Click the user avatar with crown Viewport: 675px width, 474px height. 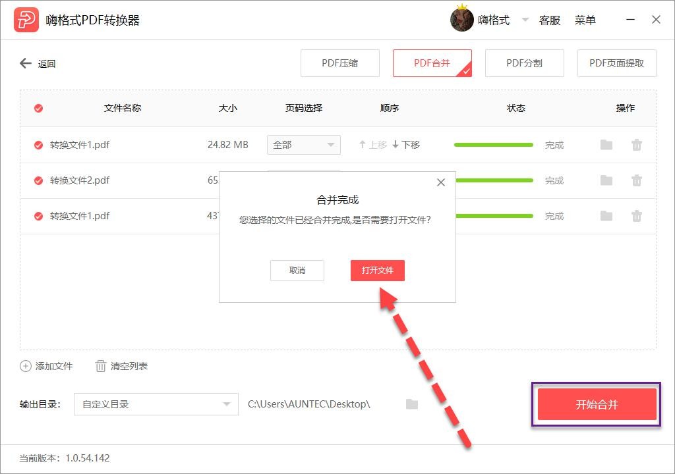462,19
